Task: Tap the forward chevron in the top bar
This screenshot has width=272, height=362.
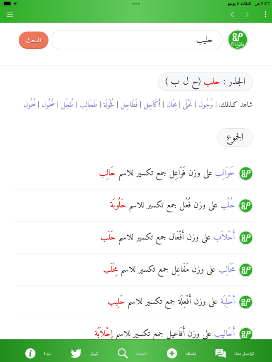Action: [x=246, y=14]
